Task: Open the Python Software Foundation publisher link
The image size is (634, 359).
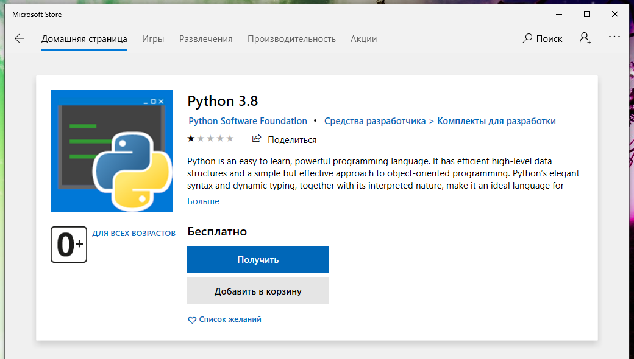Action: tap(248, 121)
